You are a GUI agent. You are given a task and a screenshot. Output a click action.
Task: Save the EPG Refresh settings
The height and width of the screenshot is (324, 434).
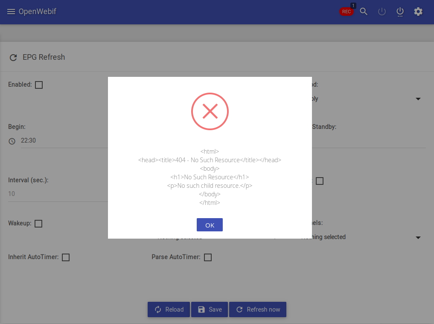209,309
